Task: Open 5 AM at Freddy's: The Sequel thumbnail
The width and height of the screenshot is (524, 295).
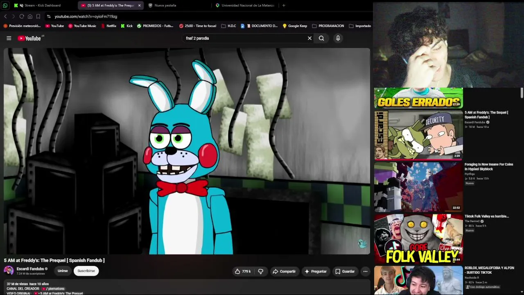Action: click(418, 135)
